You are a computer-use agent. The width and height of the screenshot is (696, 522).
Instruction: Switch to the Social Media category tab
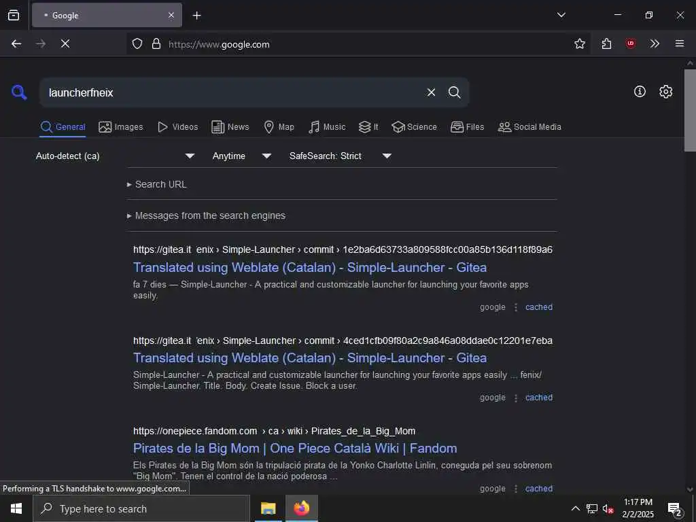(x=529, y=127)
